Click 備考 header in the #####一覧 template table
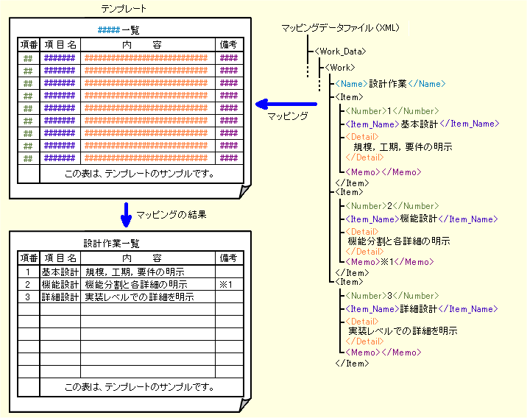Viewport: 527px width, 418px height. coord(229,45)
